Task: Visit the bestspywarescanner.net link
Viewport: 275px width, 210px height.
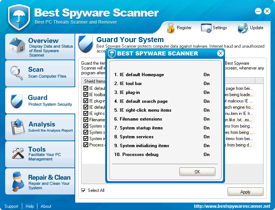Action: 232,206
